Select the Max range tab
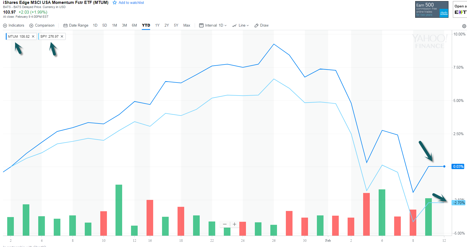Screen dimensions: 467x247 coord(187,25)
